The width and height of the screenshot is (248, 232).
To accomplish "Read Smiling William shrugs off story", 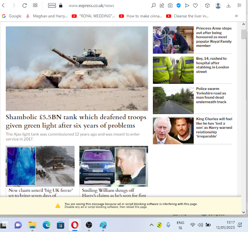I will point(114,192).
